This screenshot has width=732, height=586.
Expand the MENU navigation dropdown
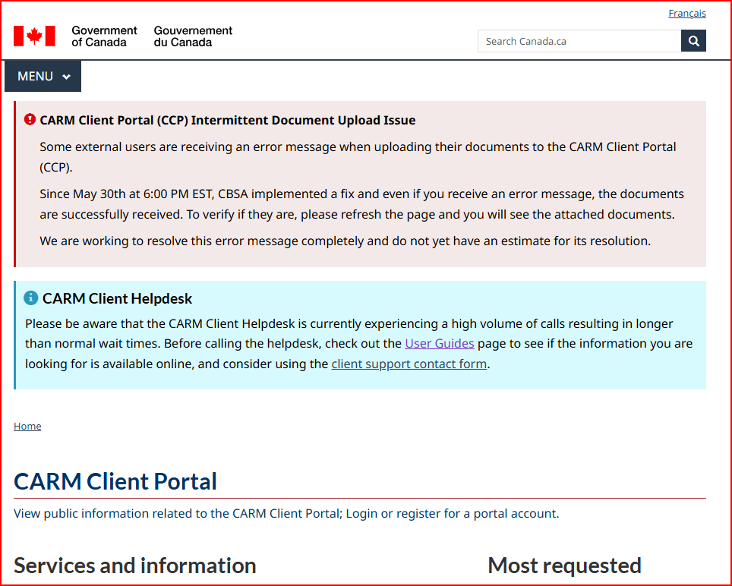click(x=43, y=76)
